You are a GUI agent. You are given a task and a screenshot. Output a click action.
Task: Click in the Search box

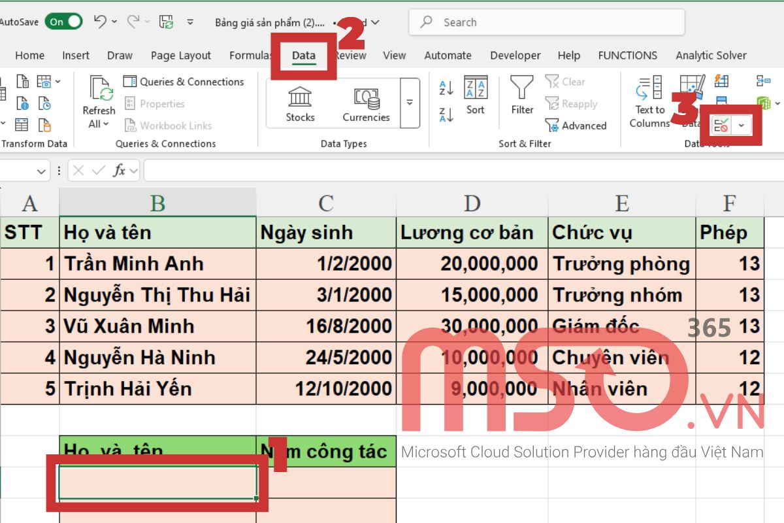click(547, 22)
